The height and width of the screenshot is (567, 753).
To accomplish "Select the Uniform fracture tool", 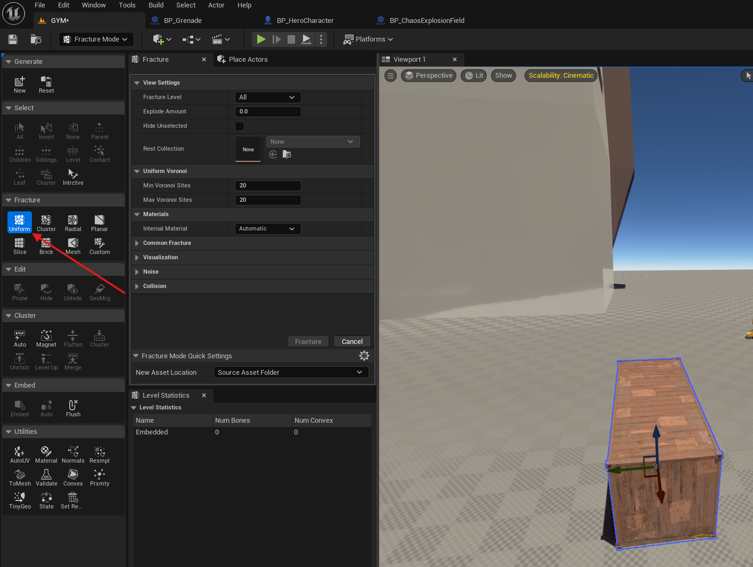I will click(20, 223).
